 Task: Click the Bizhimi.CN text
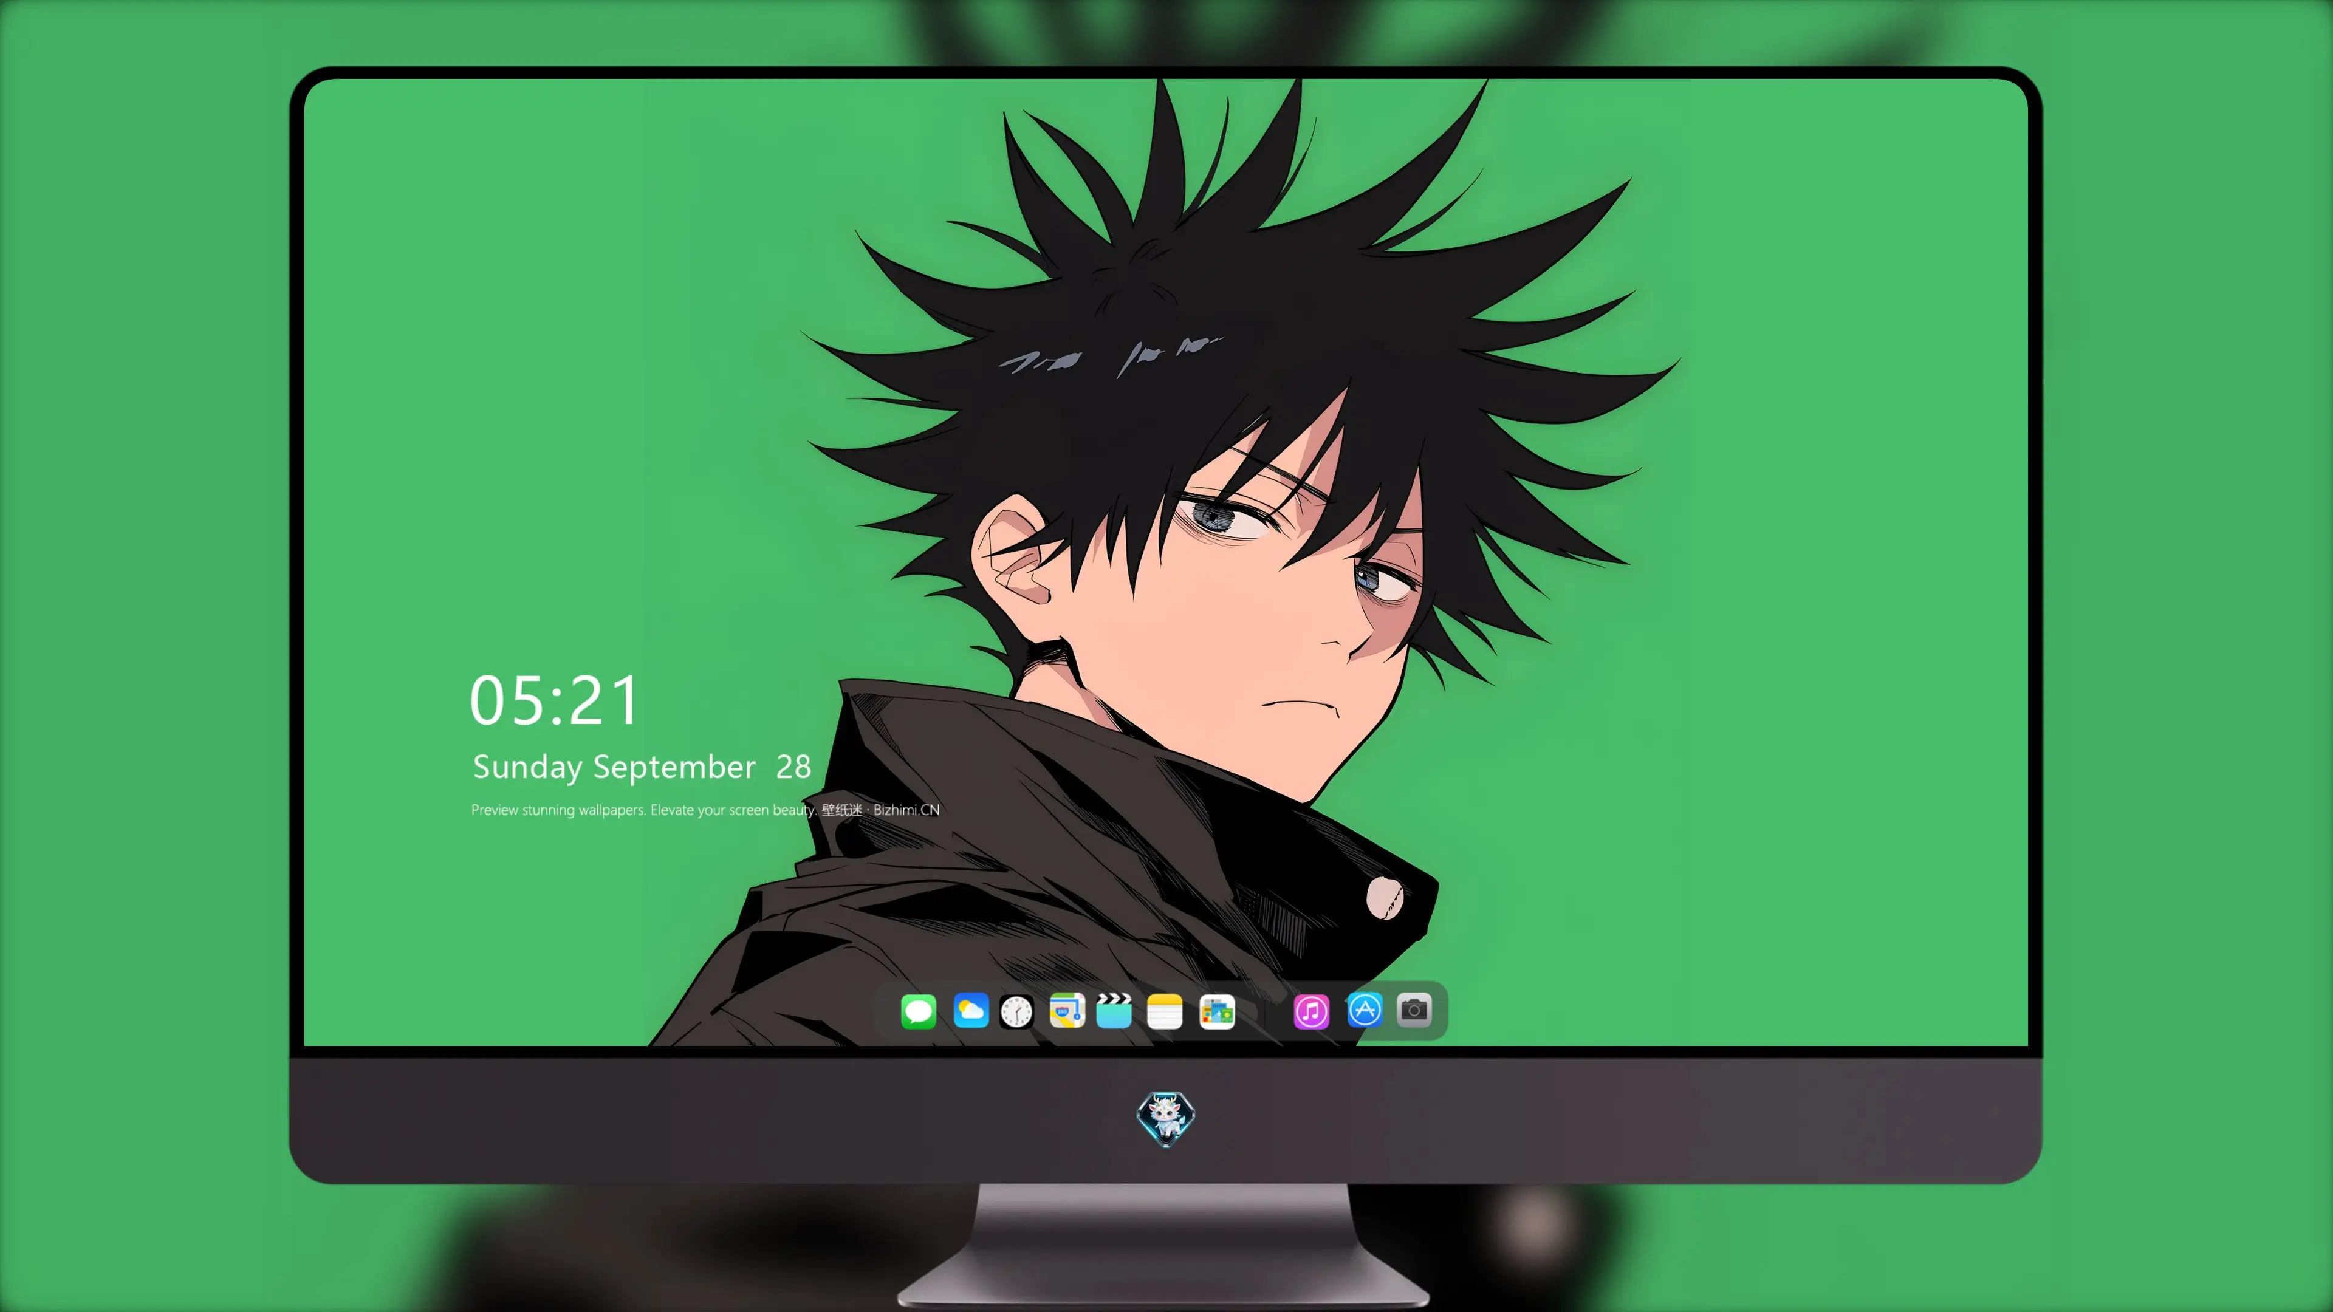pyautogui.click(x=906, y=810)
